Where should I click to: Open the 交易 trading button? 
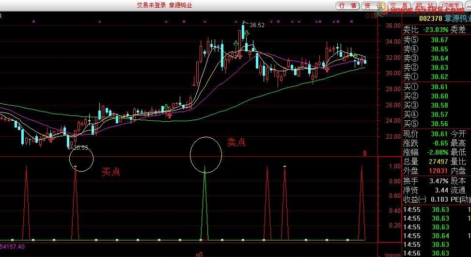399,6
